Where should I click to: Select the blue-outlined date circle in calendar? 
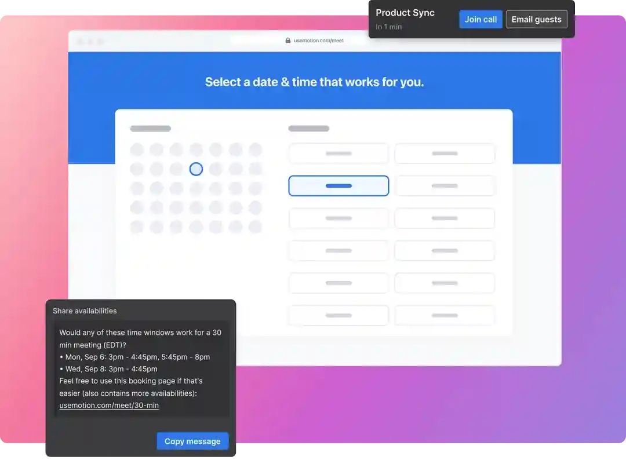tap(196, 169)
